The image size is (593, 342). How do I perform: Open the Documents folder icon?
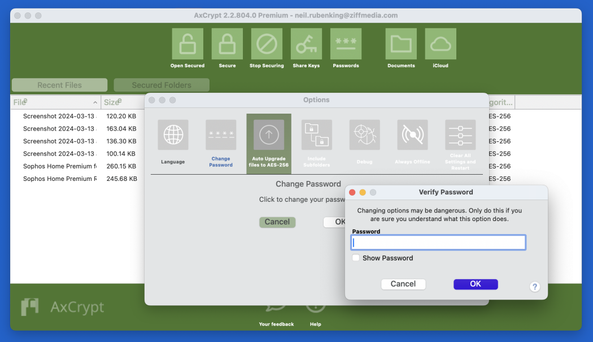[400, 44]
